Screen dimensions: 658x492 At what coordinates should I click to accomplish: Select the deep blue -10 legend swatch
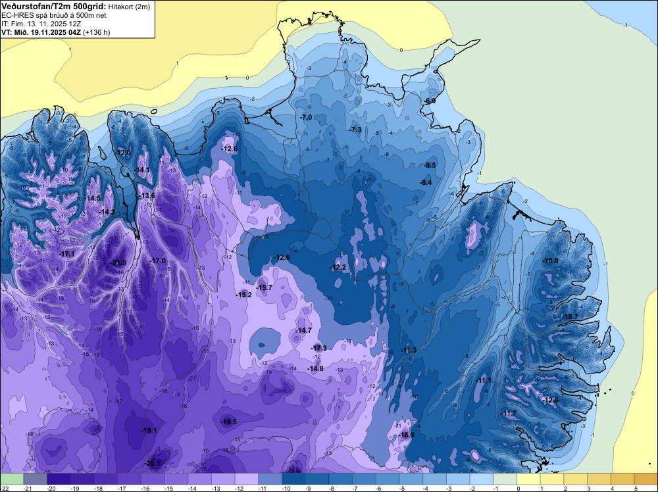[x=293, y=479]
